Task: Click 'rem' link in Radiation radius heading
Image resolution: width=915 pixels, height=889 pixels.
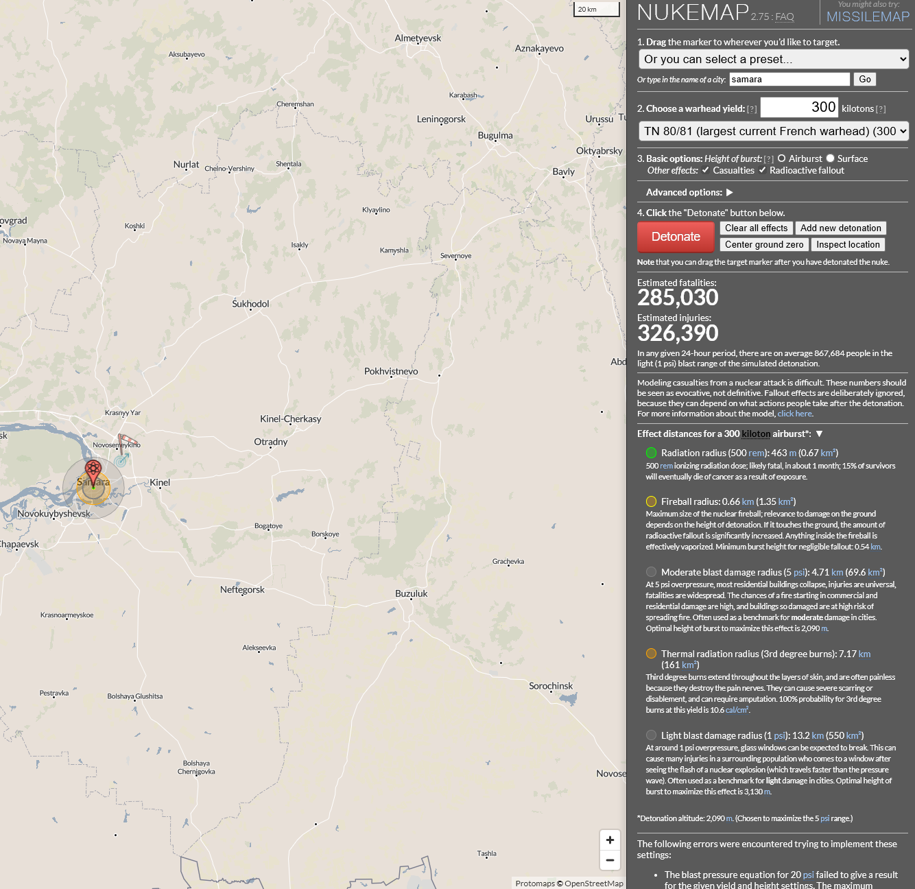Action: [x=757, y=453]
